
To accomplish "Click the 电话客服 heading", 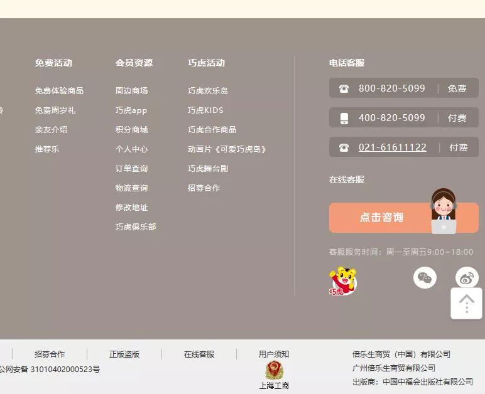I will (x=347, y=63).
